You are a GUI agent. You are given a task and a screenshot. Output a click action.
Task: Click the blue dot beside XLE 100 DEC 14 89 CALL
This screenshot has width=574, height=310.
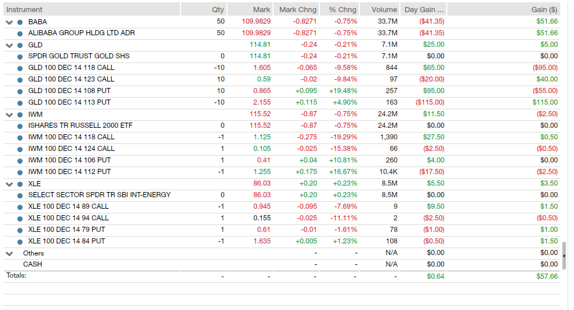tap(20, 207)
